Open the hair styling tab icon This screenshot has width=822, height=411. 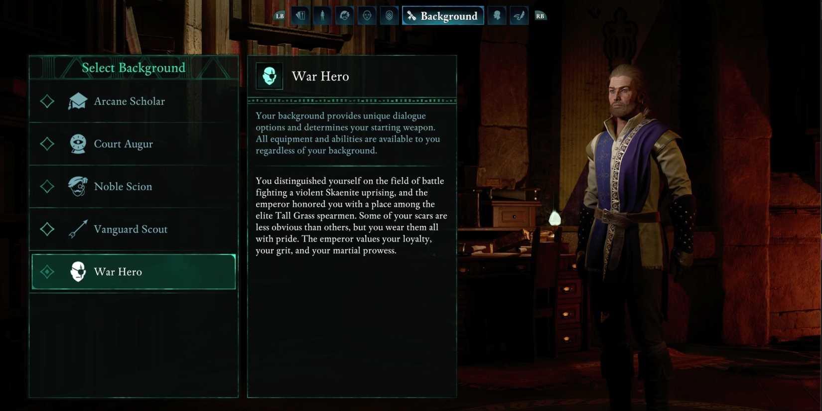pyautogui.click(x=345, y=16)
